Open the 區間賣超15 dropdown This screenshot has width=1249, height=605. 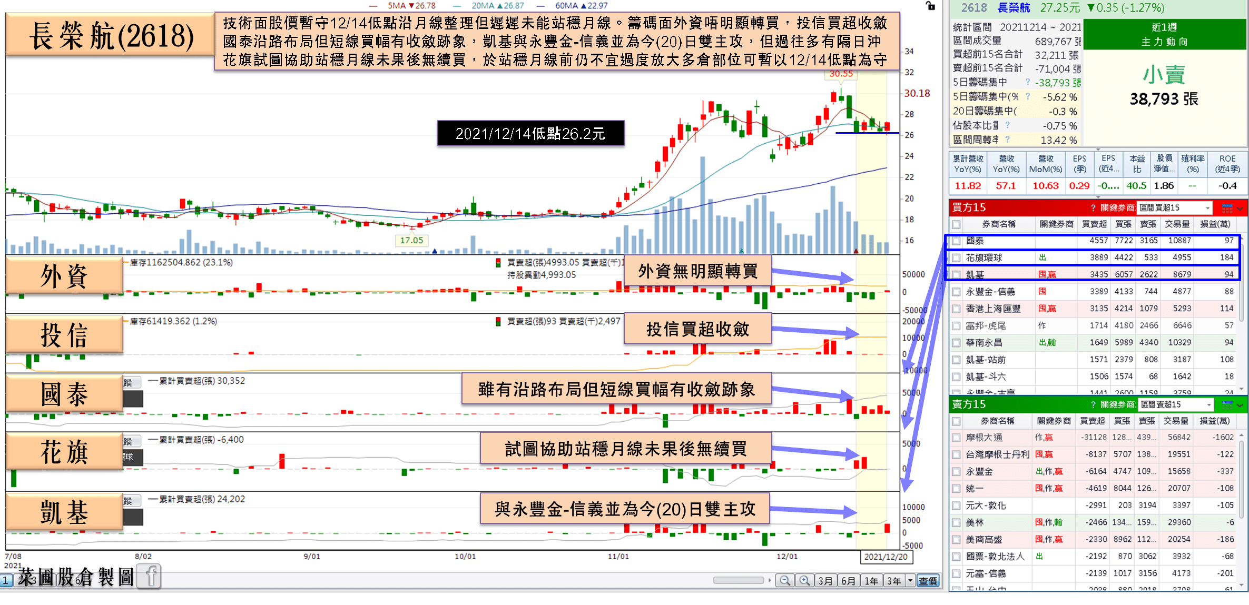click(1176, 405)
